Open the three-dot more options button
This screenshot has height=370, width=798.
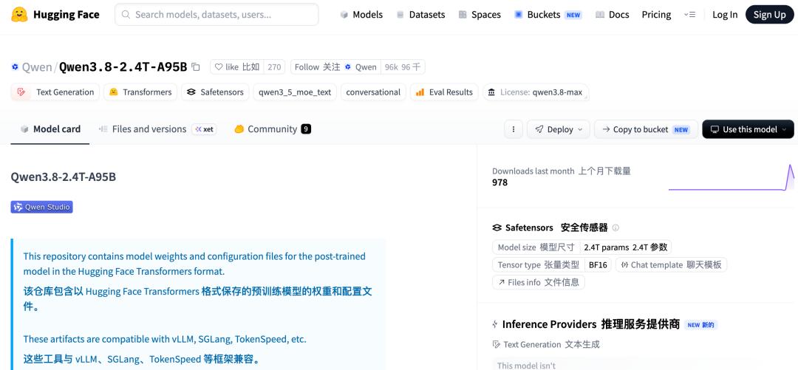[x=514, y=129]
